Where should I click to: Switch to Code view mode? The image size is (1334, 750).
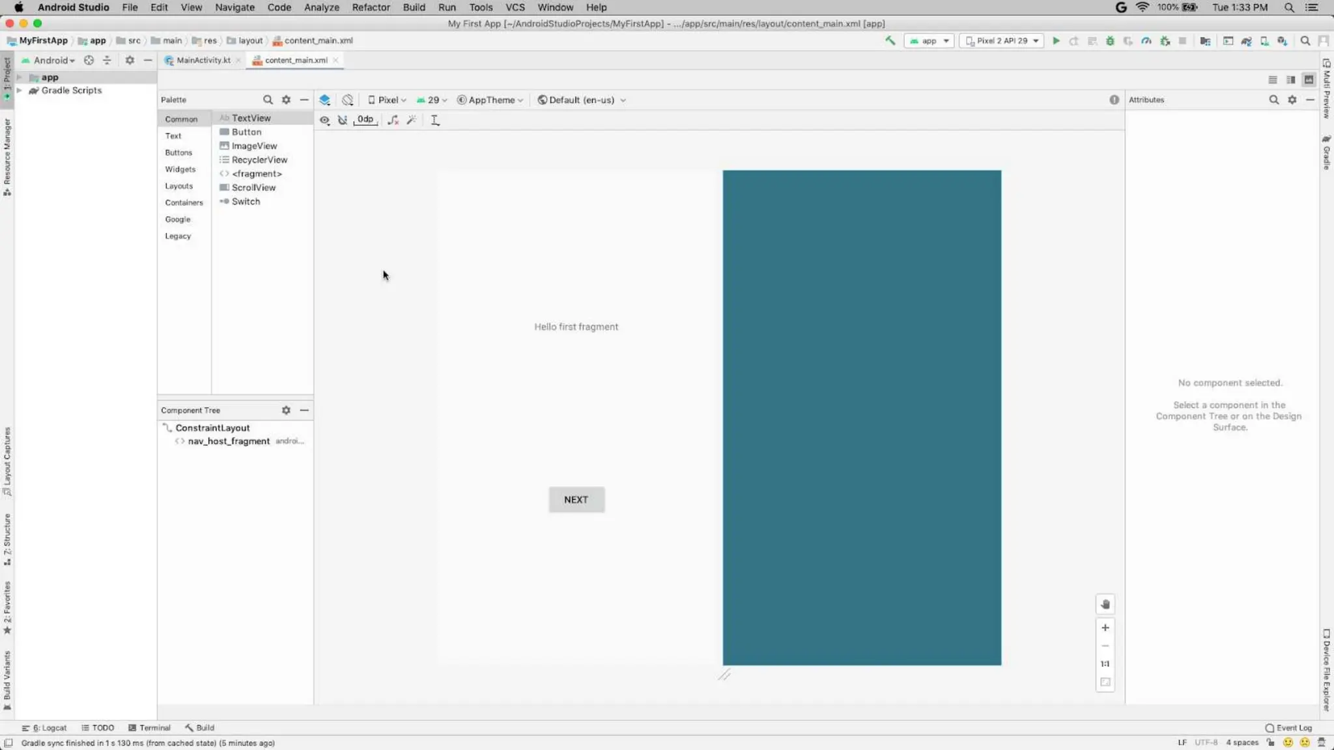[1272, 79]
